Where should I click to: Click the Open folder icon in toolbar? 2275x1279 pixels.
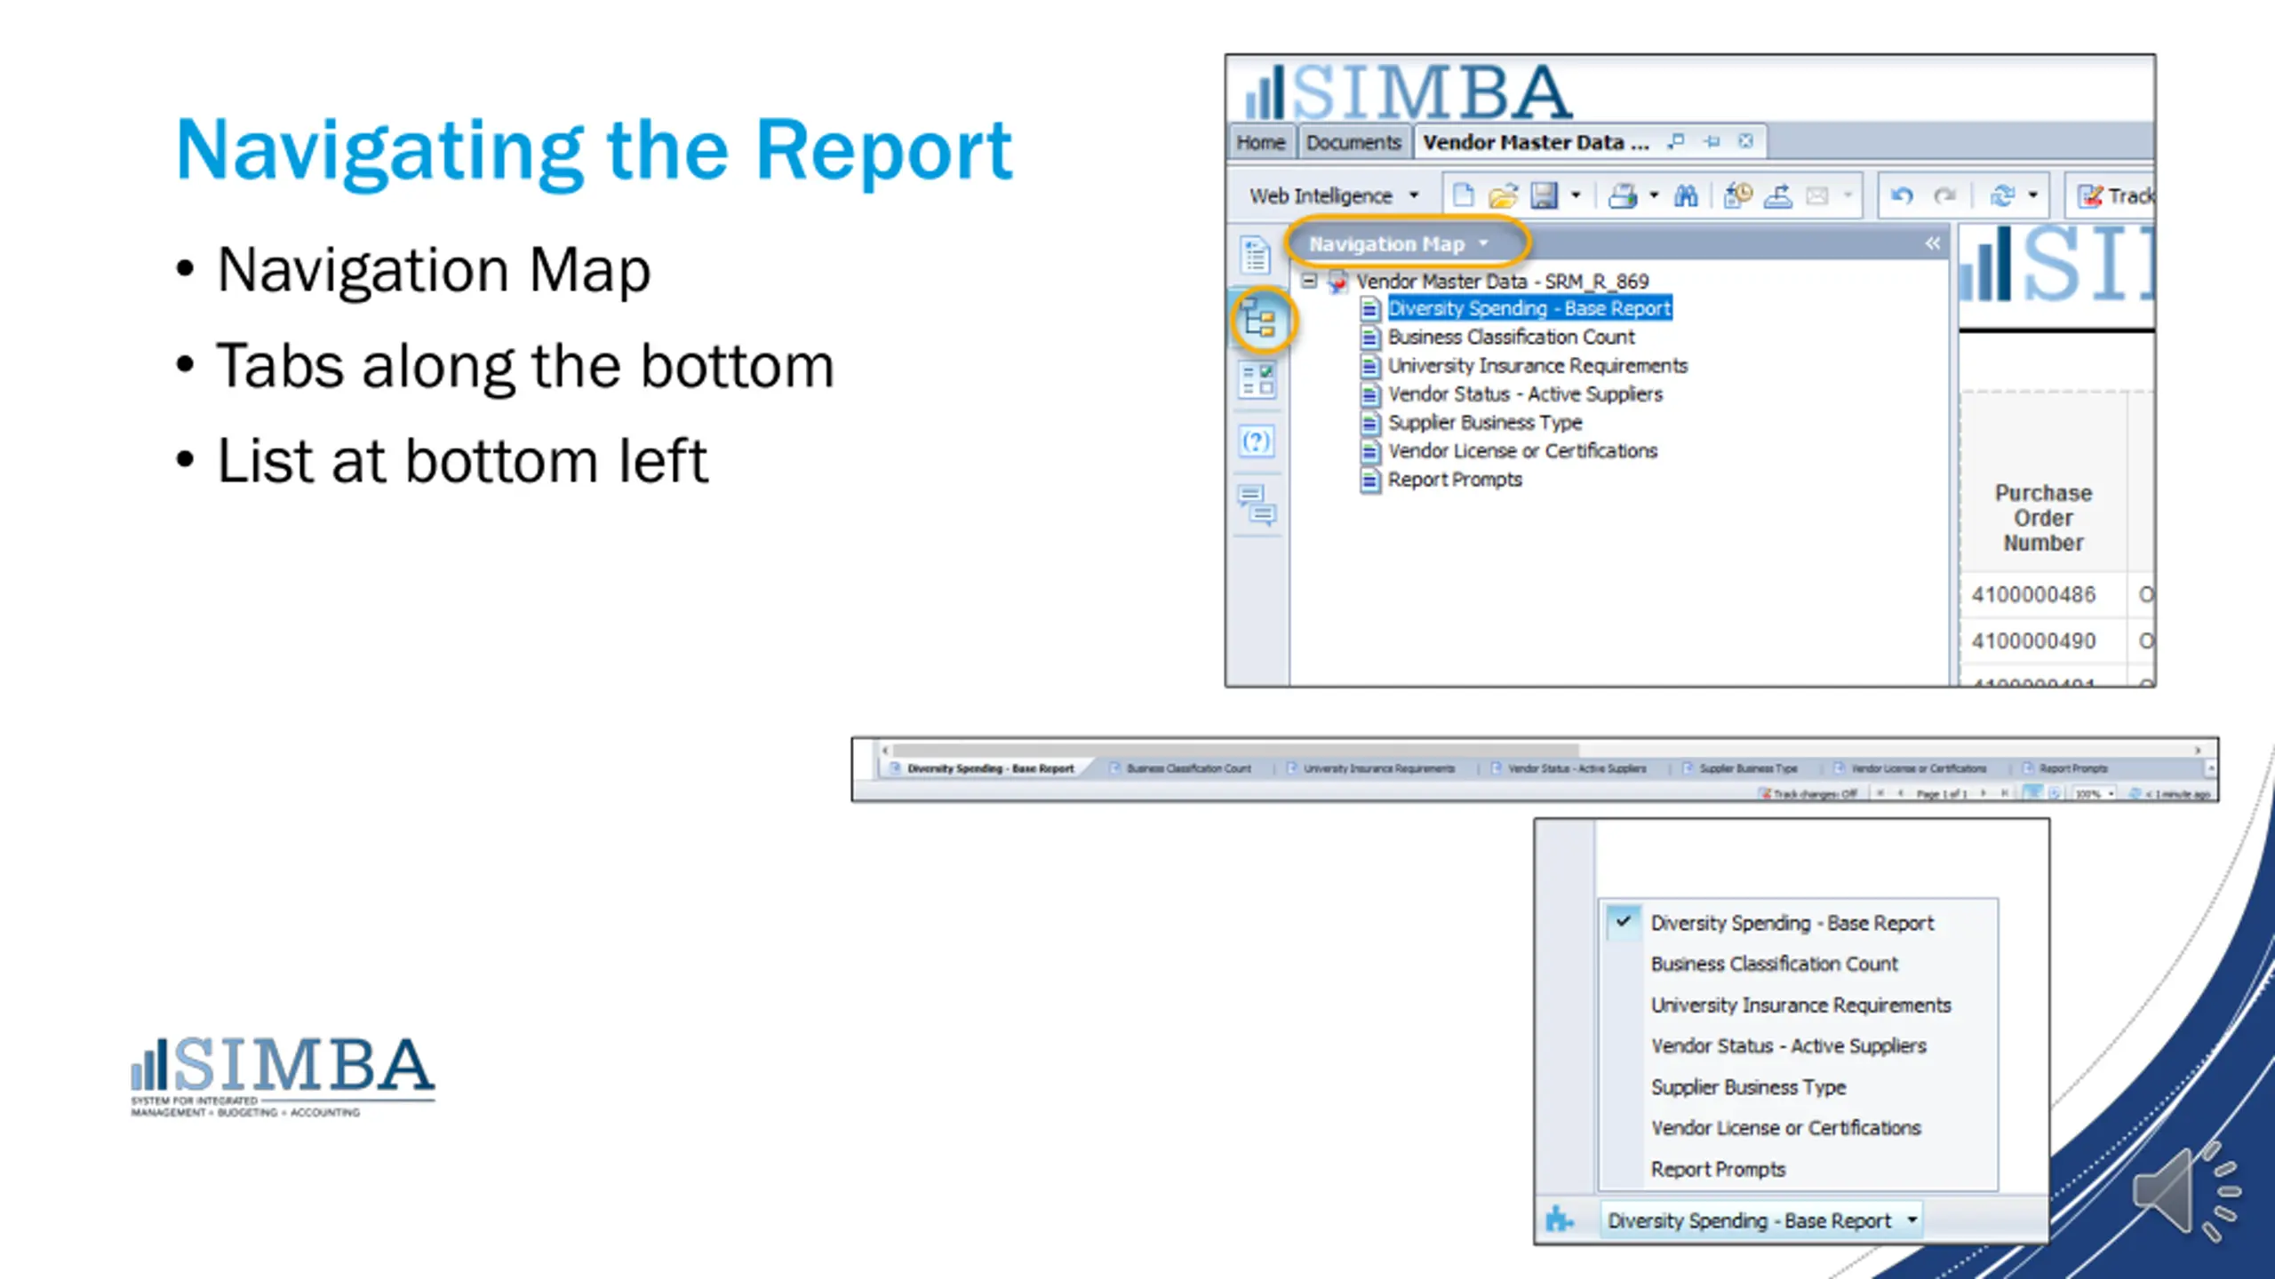[1503, 195]
